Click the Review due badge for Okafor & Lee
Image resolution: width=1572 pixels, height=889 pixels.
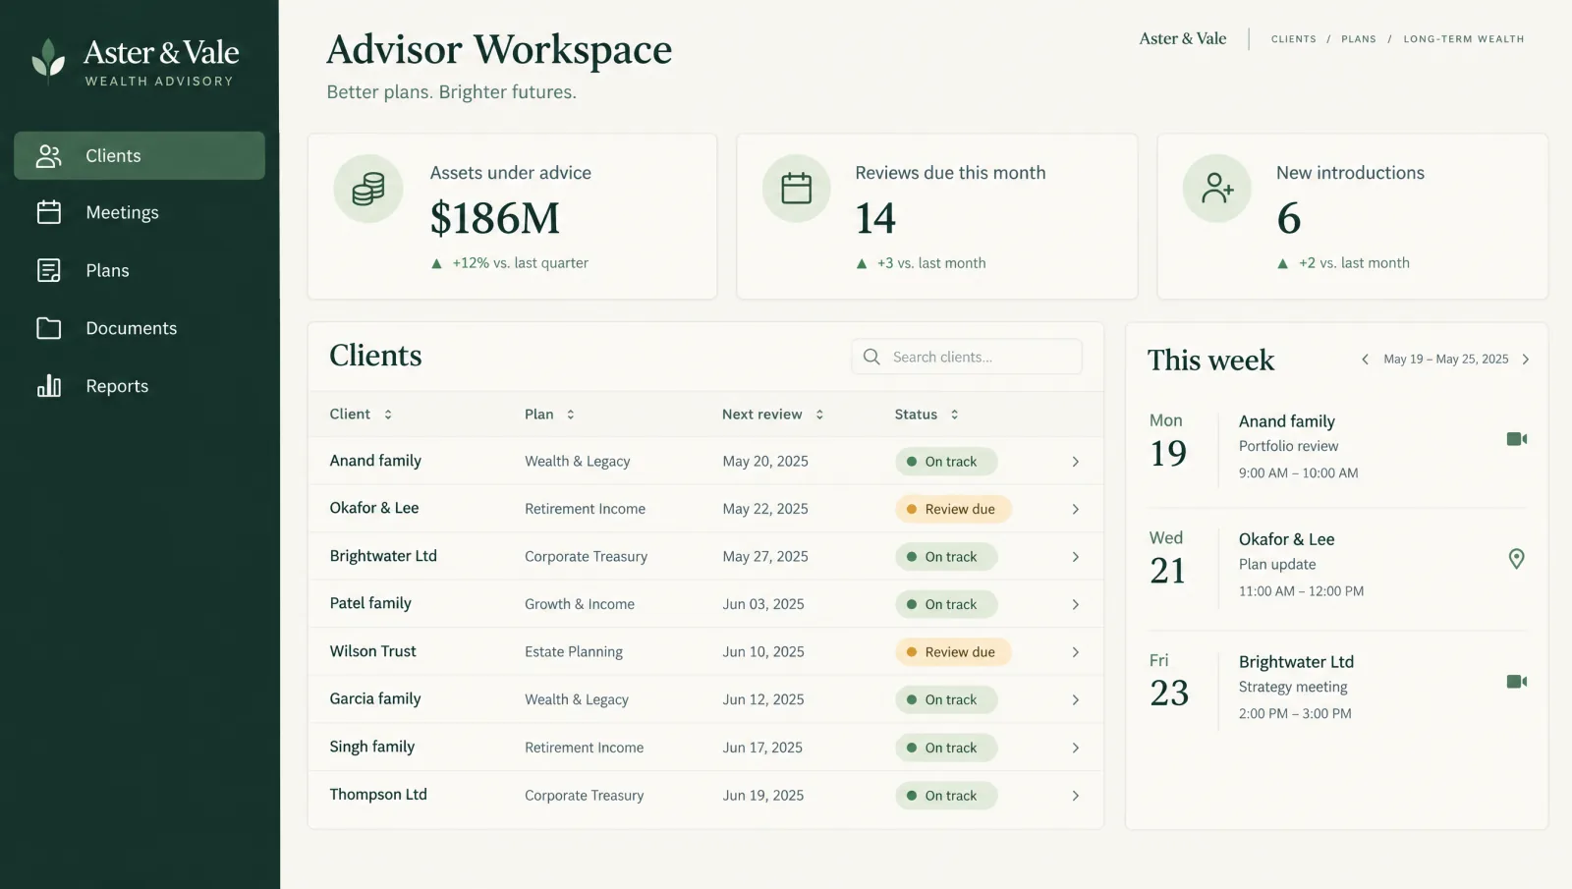point(953,509)
